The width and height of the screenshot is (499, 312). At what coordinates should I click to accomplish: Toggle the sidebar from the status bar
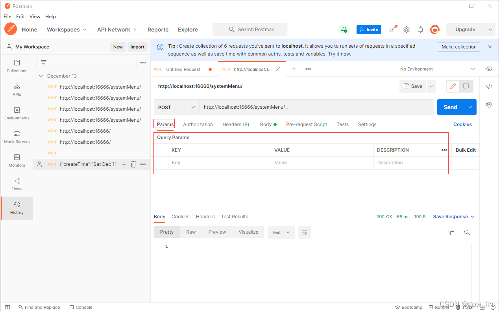point(7,307)
